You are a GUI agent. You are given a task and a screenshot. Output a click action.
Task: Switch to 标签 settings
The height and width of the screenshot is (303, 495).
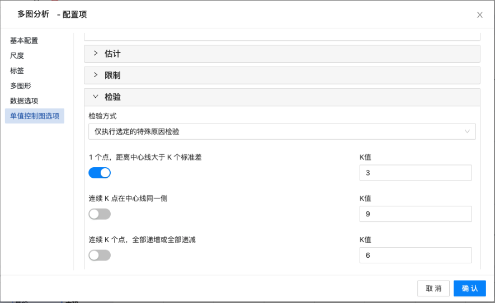[x=17, y=71]
